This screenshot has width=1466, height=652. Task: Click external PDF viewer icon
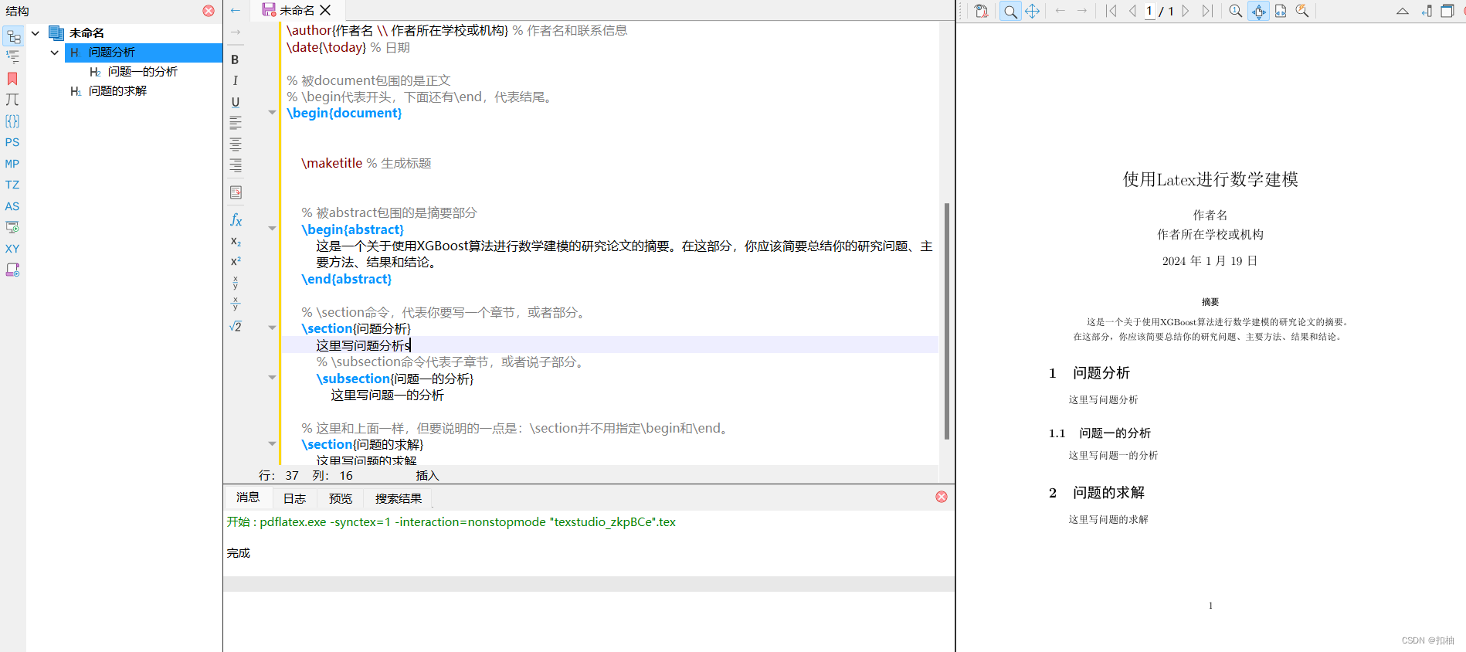point(981,11)
